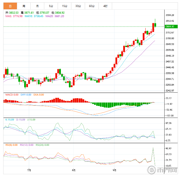Click the RSI(6) indicator label
The image size is (180, 178).
coord(12,145)
